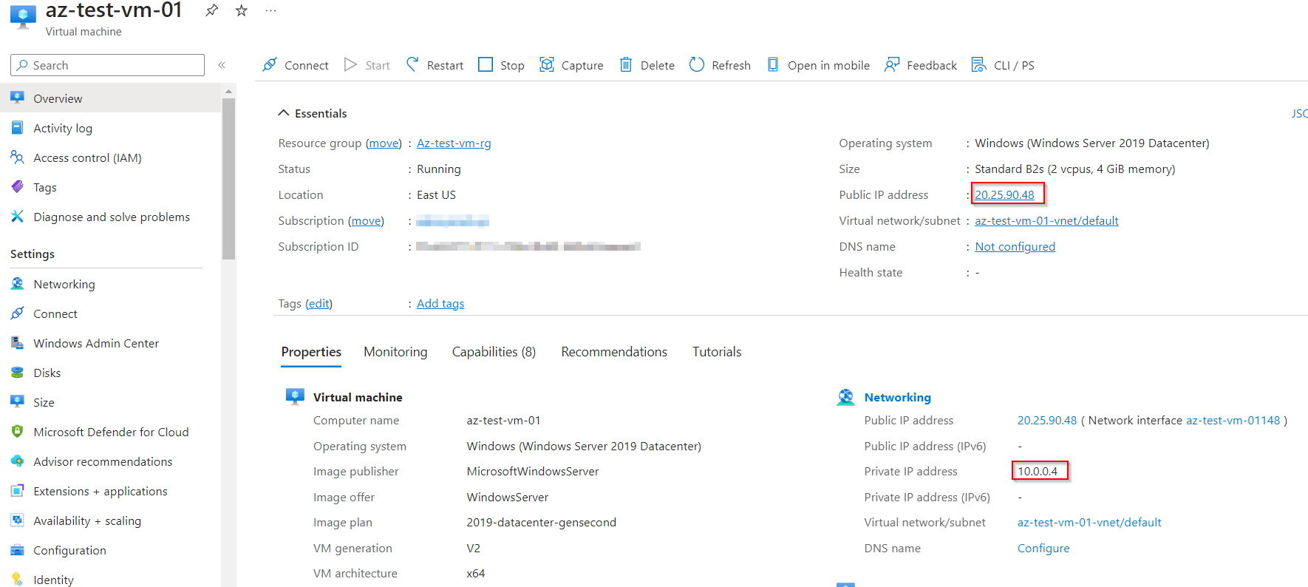The width and height of the screenshot is (1308, 587).
Task: Refresh the overview page
Action: [x=720, y=65]
